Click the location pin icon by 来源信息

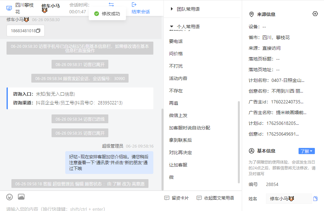coord(252,14)
